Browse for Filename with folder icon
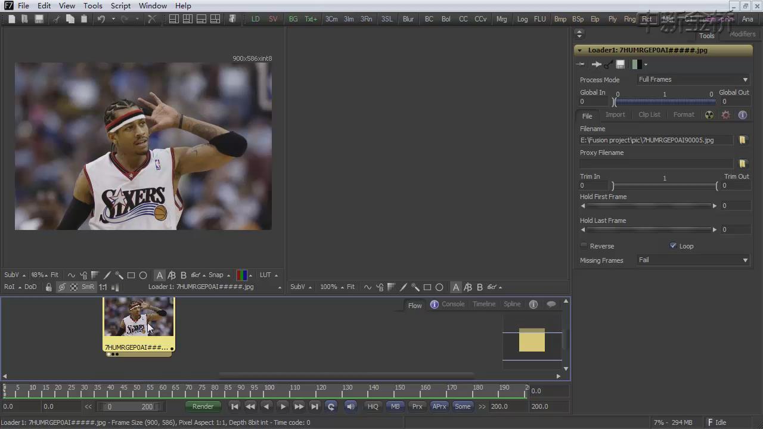Viewport: 763px width, 429px height. point(743,140)
